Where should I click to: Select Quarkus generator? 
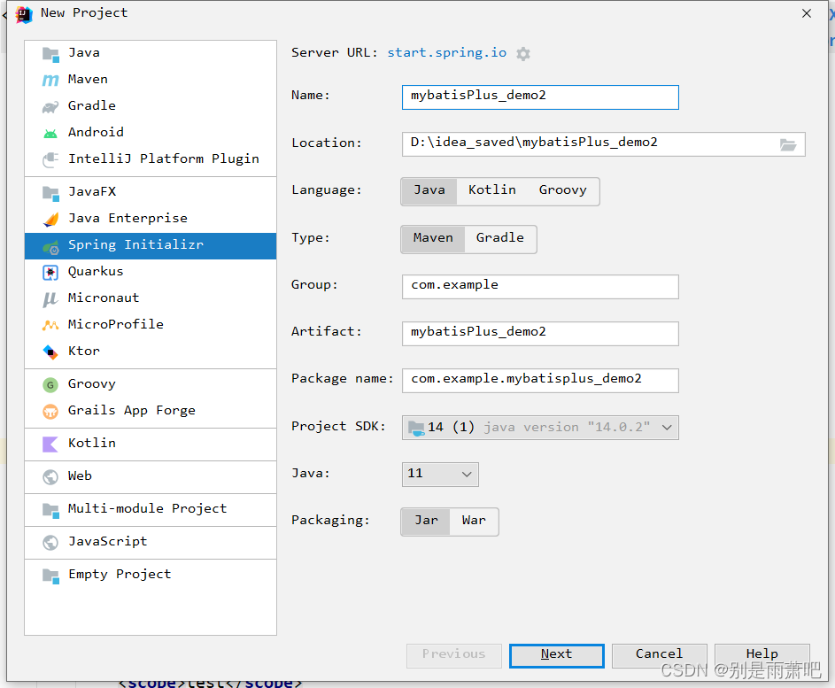pyautogui.click(x=151, y=273)
